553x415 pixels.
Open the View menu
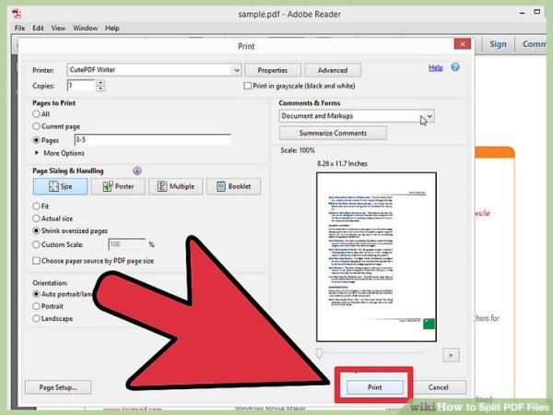[58, 28]
